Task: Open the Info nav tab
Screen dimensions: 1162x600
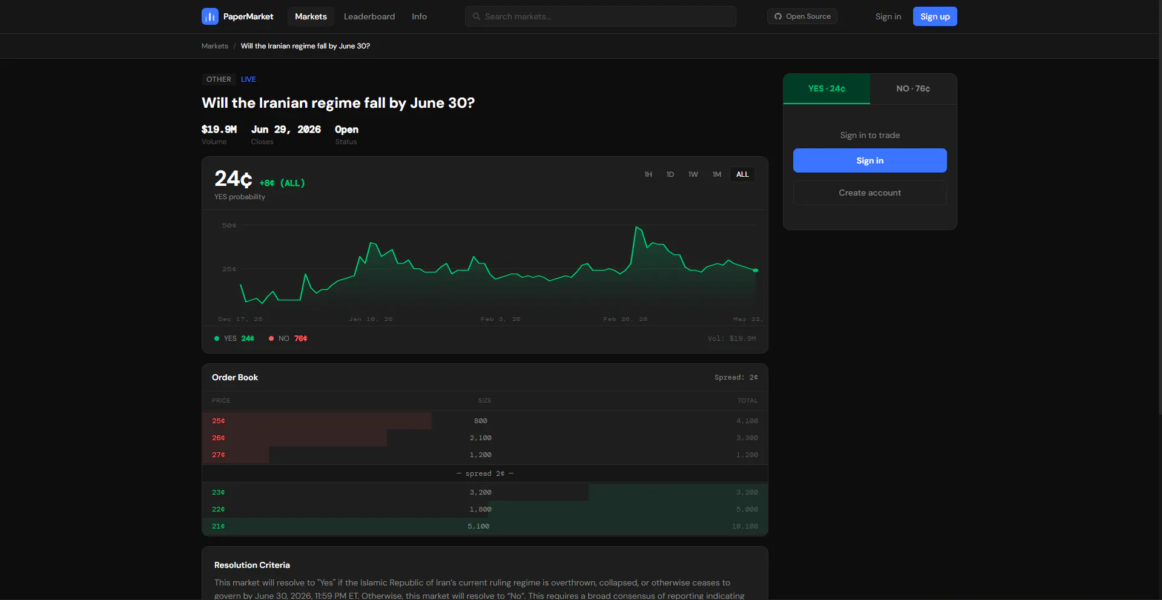Action: [x=419, y=16]
